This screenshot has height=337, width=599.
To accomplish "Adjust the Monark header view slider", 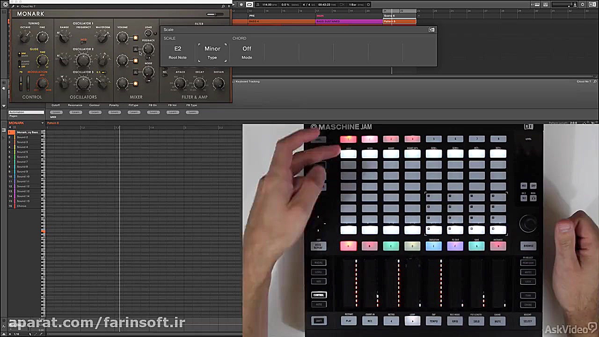I will click(214, 14).
